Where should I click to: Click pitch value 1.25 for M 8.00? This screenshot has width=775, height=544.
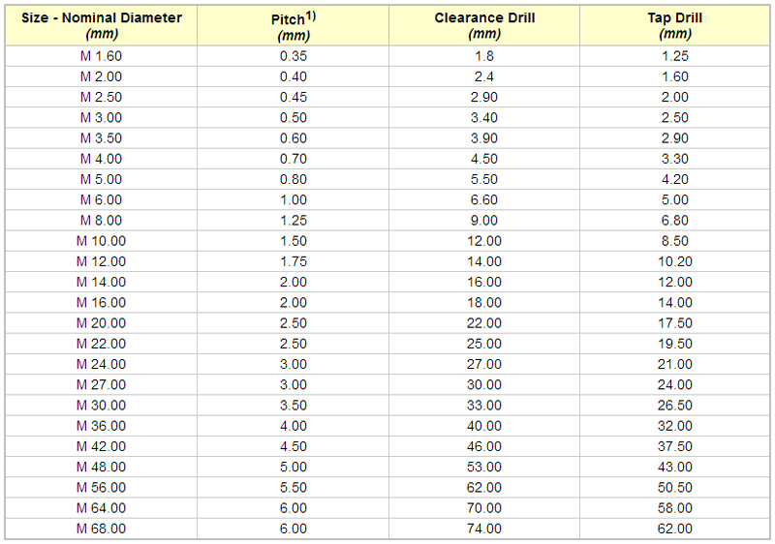(294, 221)
